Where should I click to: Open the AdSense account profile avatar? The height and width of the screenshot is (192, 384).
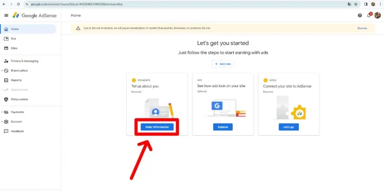(x=378, y=15)
